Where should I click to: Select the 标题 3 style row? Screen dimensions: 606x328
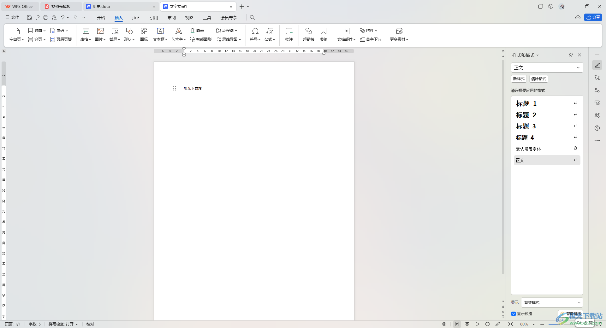(547, 126)
